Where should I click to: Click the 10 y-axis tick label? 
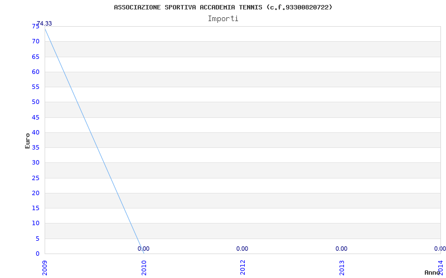(x=36, y=224)
